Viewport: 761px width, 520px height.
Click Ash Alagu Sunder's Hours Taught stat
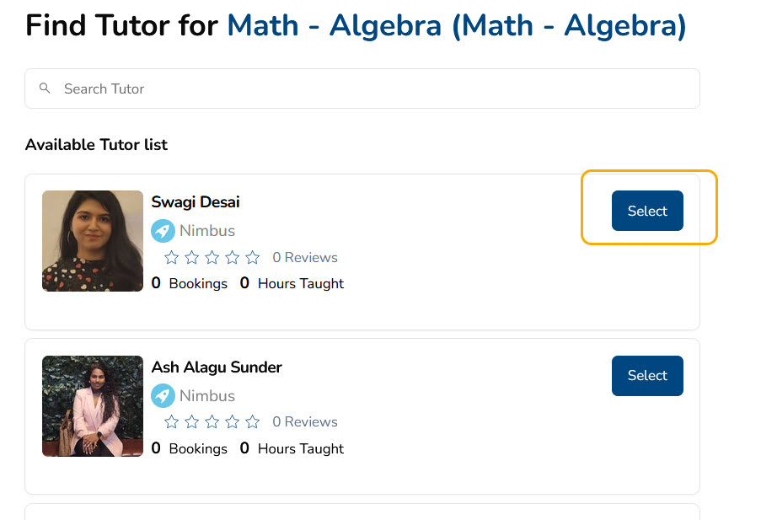(292, 448)
